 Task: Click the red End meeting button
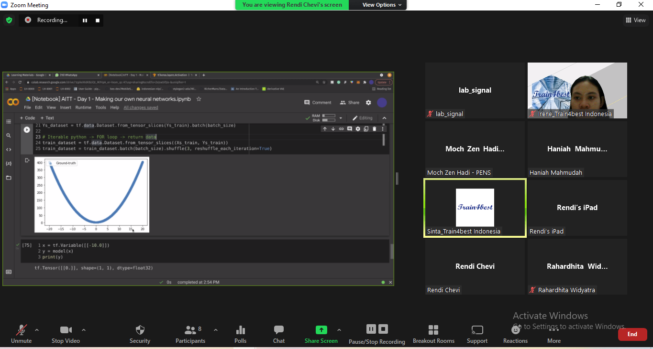[632, 334]
